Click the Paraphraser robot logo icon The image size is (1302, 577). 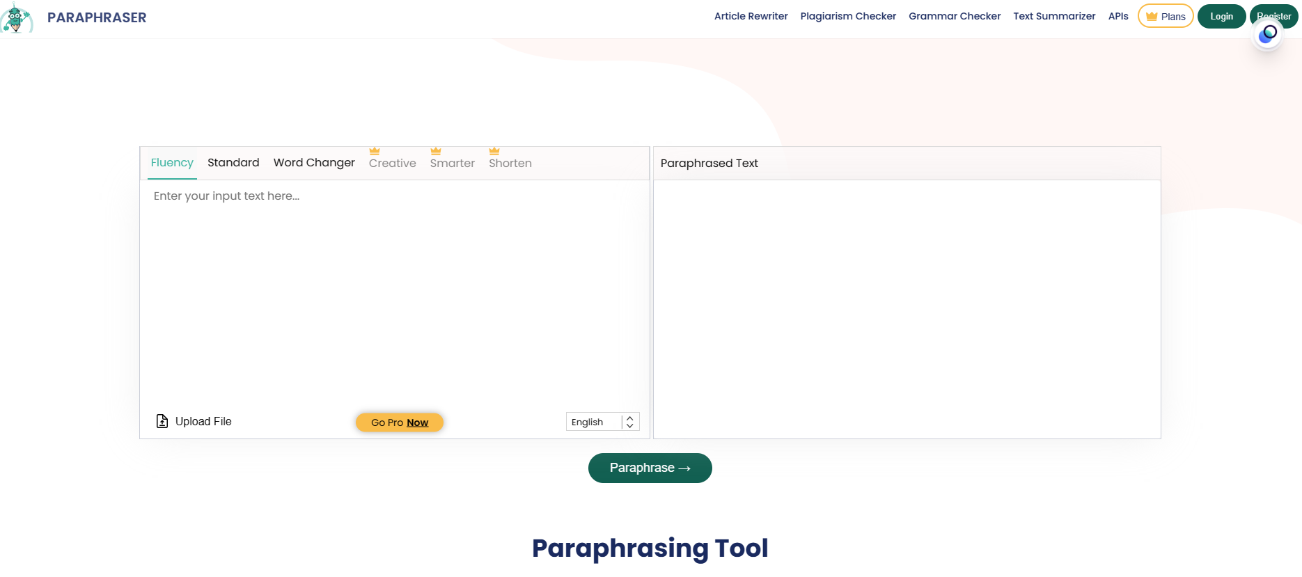(x=16, y=17)
